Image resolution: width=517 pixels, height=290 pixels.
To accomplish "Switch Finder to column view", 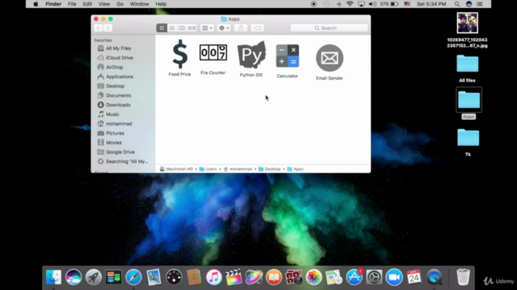I will [x=182, y=28].
